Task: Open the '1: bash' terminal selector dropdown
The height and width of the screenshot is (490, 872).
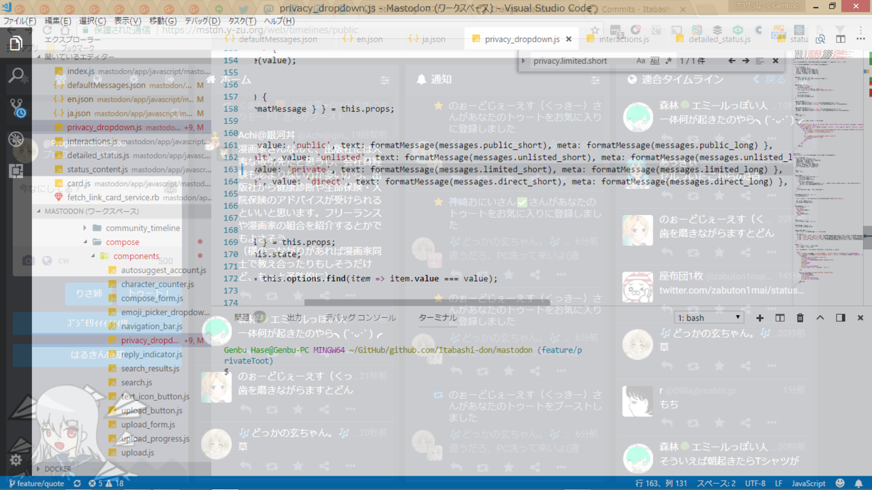Action: [x=708, y=318]
